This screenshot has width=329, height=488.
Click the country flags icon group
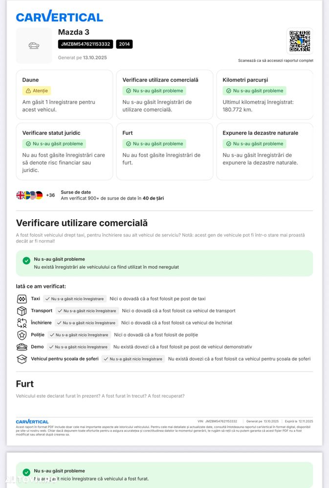[x=30, y=195]
